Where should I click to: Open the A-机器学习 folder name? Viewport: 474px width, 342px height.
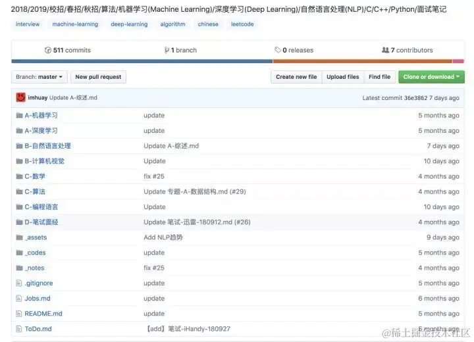pyautogui.click(x=41, y=115)
